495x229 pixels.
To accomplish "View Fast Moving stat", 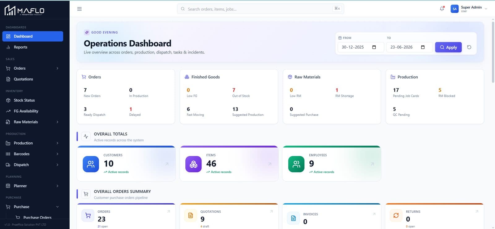I will (x=195, y=112).
